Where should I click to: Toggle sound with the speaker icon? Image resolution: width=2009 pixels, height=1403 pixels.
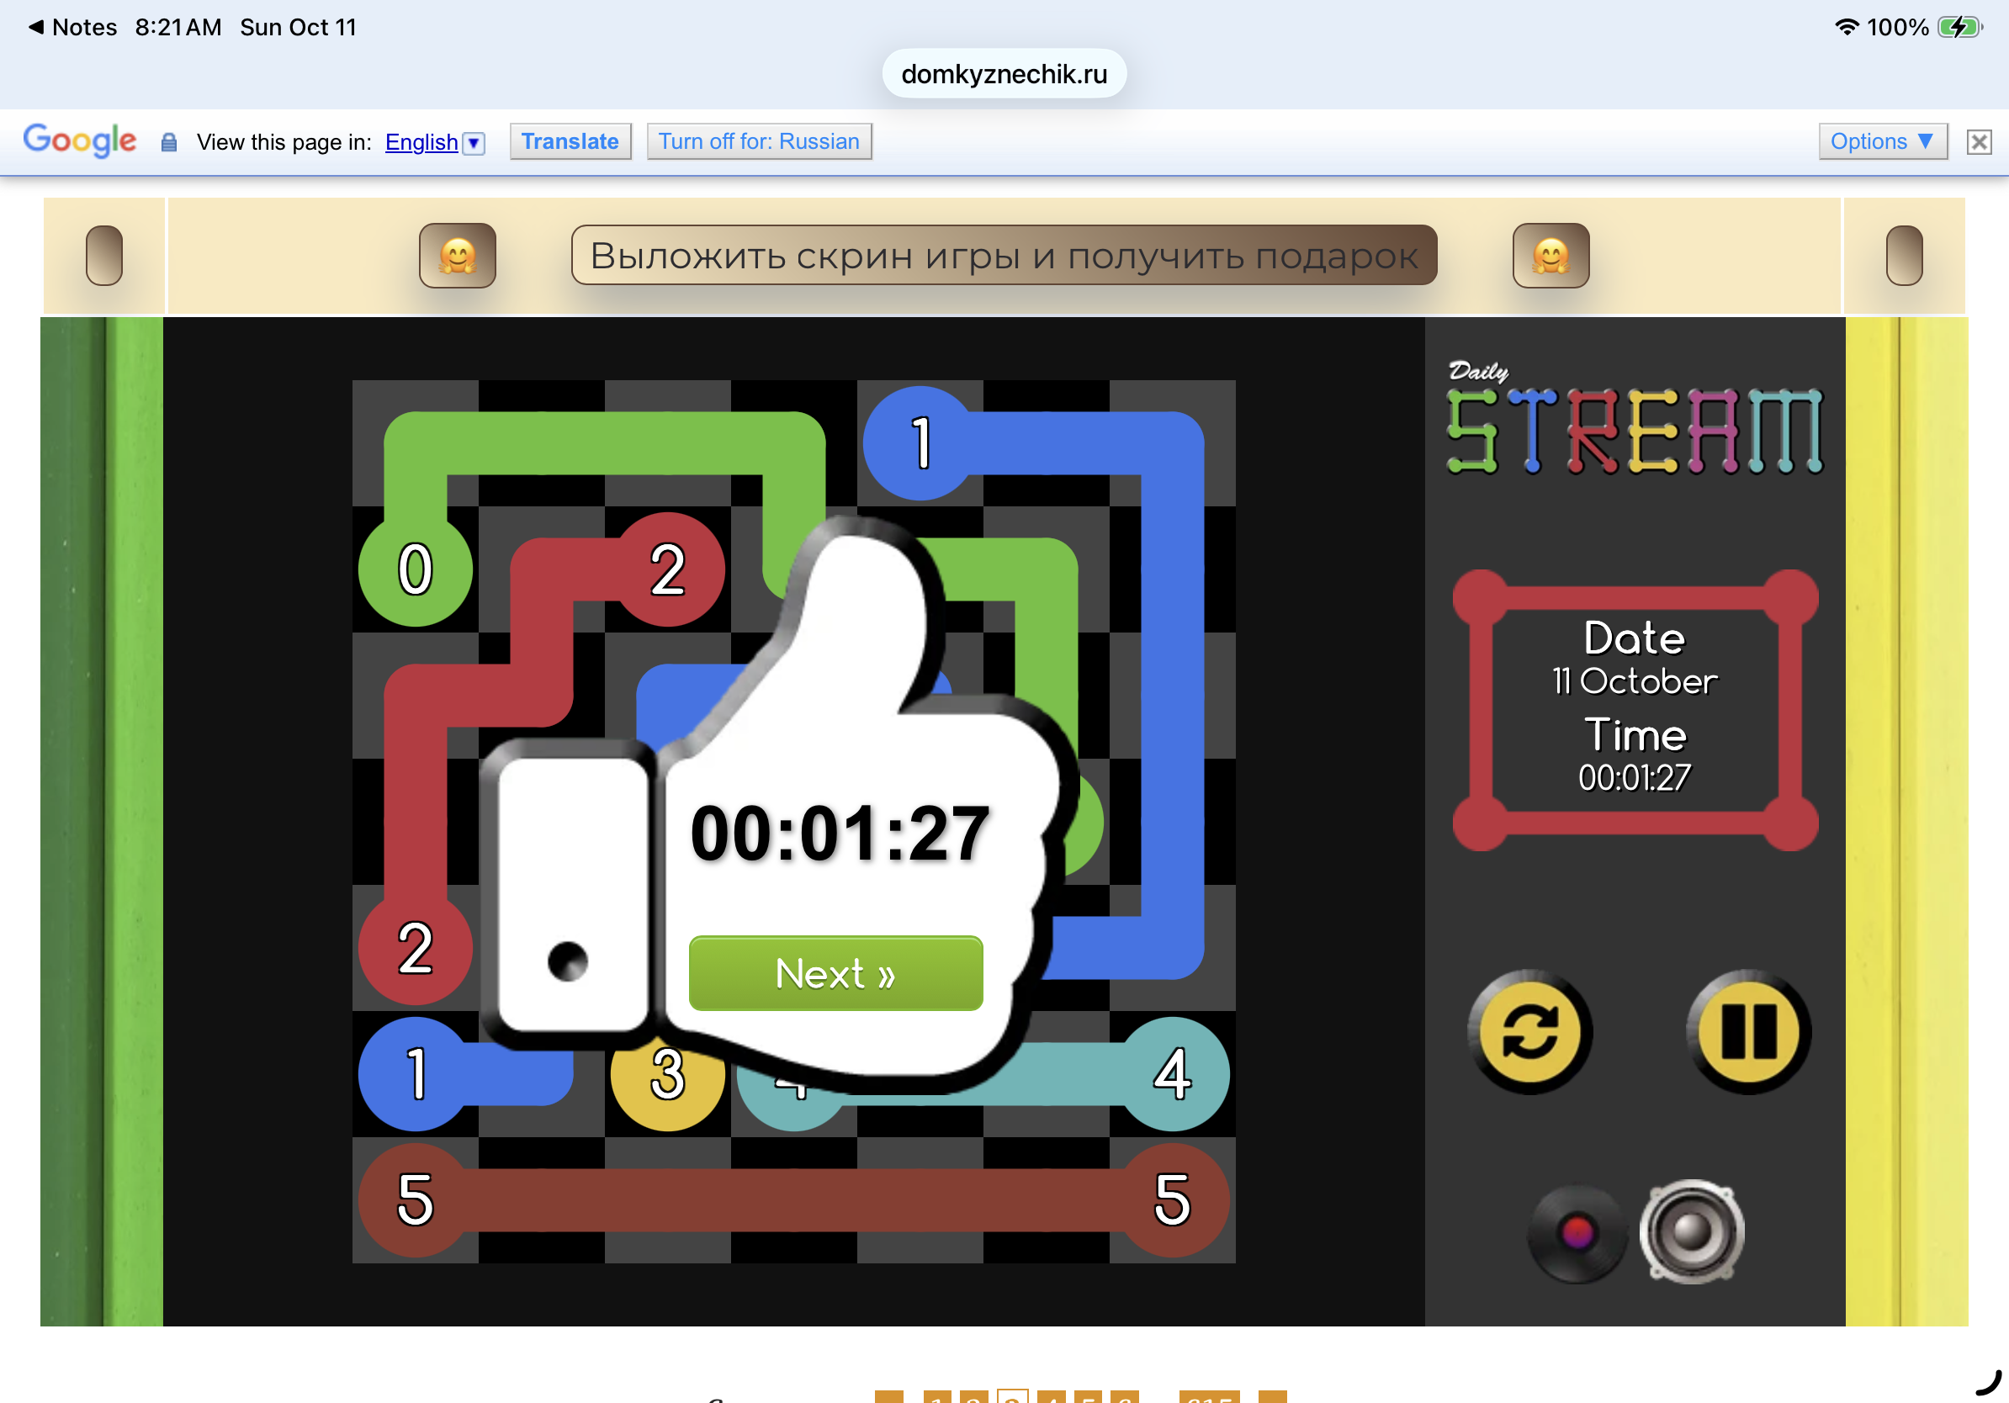(1691, 1231)
